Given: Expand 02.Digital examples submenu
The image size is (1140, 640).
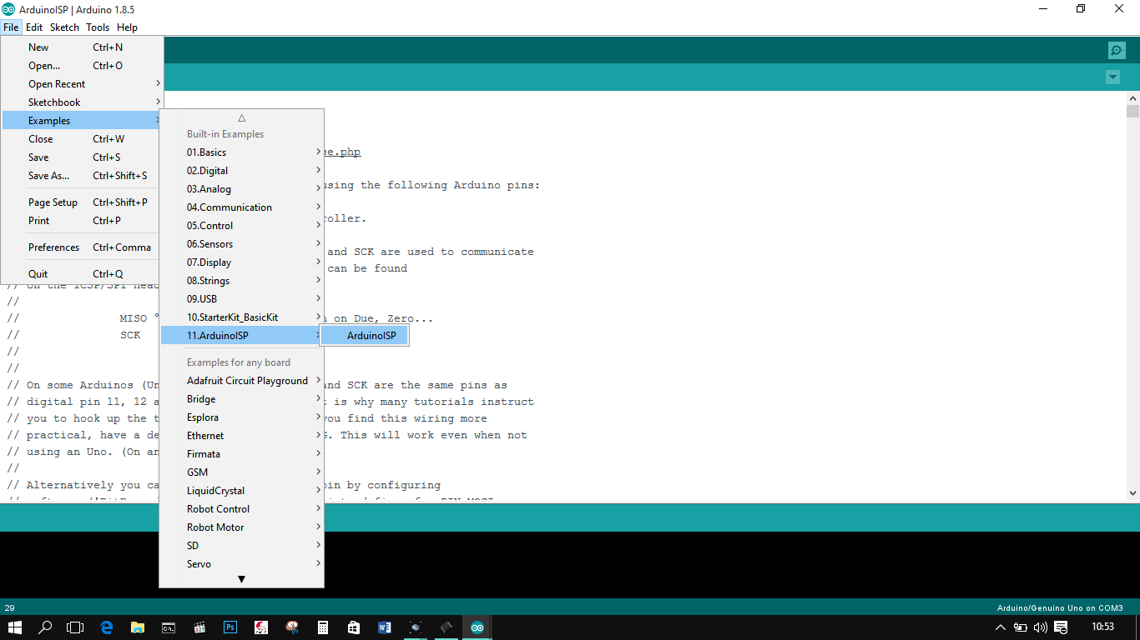Looking at the screenshot, I should [241, 171].
